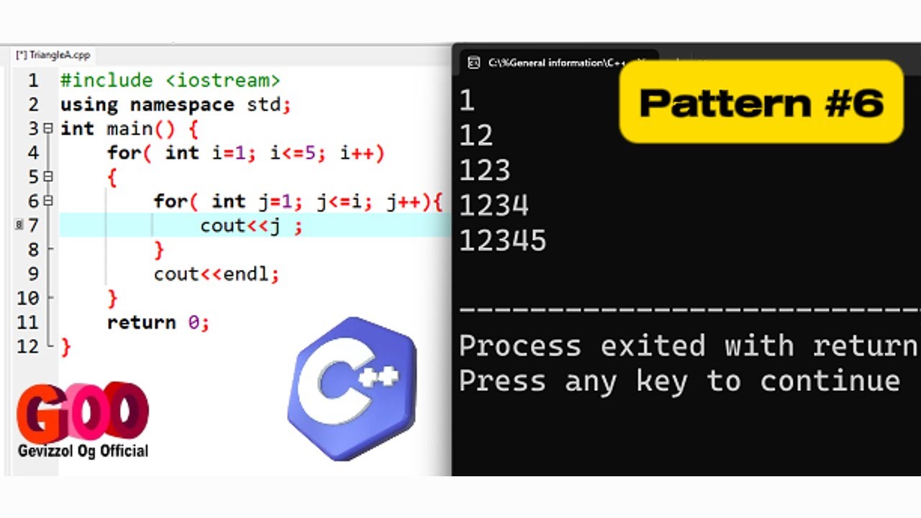Click the C++ hexagon logo

tap(352, 388)
